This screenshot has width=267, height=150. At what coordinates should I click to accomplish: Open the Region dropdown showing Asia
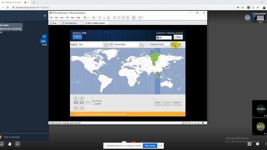click(x=93, y=45)
